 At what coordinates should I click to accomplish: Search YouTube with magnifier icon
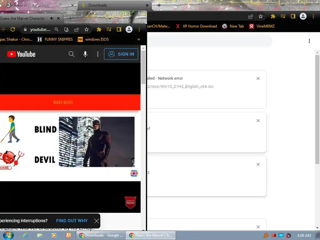click(x=72, y=54)
